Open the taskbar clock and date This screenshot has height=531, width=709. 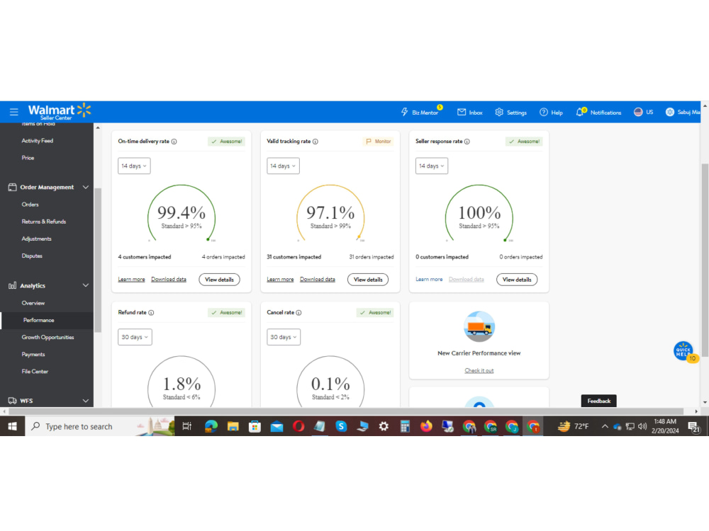tap(665, 426)
